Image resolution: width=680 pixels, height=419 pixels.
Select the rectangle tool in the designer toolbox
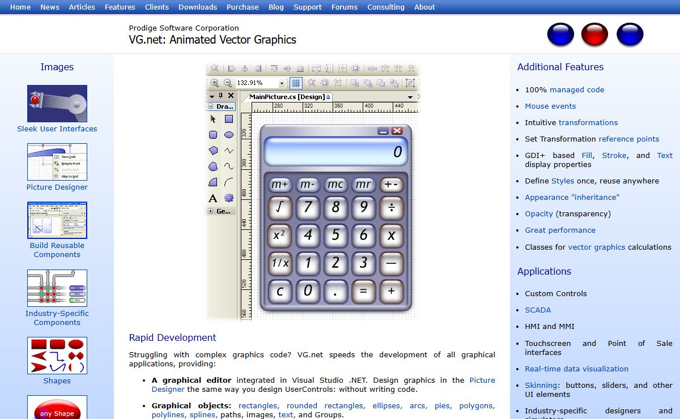[x=229, y=119]
